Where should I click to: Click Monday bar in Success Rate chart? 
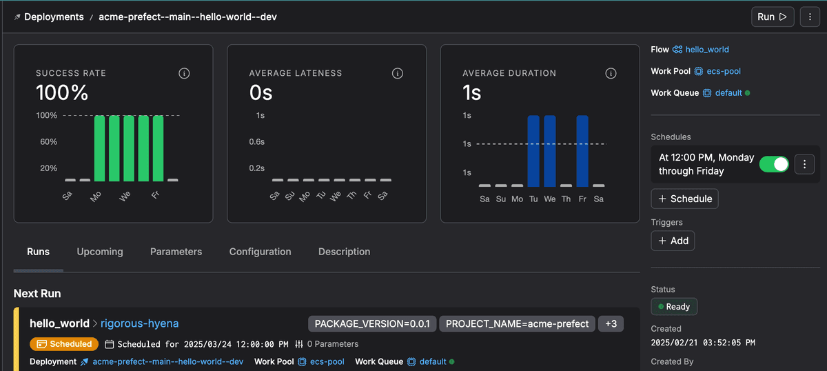pos(100,148)
